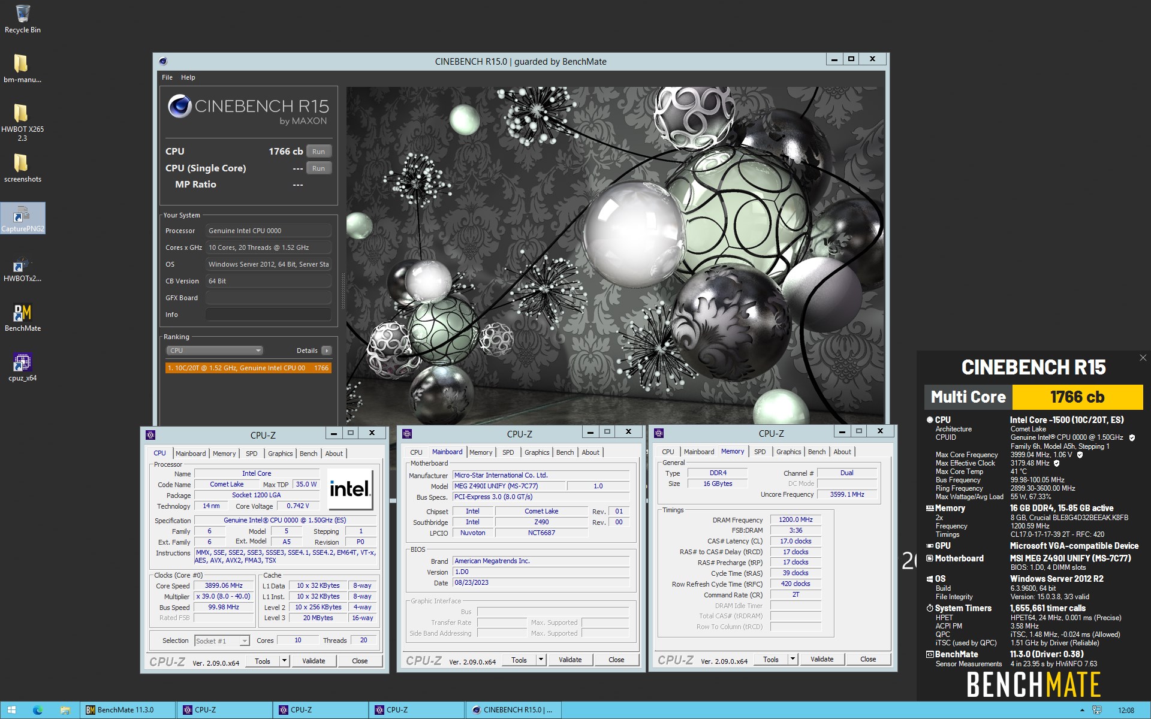Click the GFX Board field in Cinebench
The height and width of the screenshot is (719, 1151).
(269, 298)
